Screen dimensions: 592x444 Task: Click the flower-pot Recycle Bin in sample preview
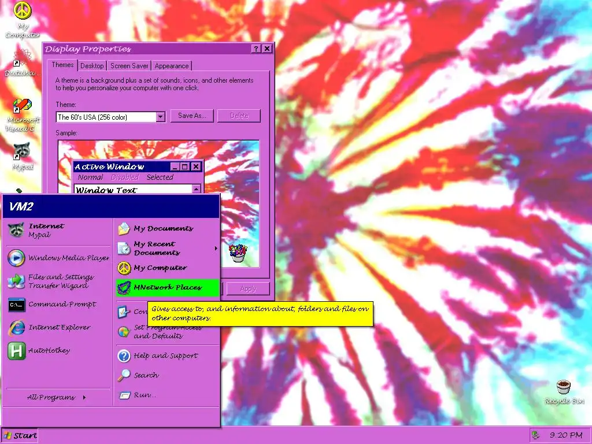click(x=238, y=253)
